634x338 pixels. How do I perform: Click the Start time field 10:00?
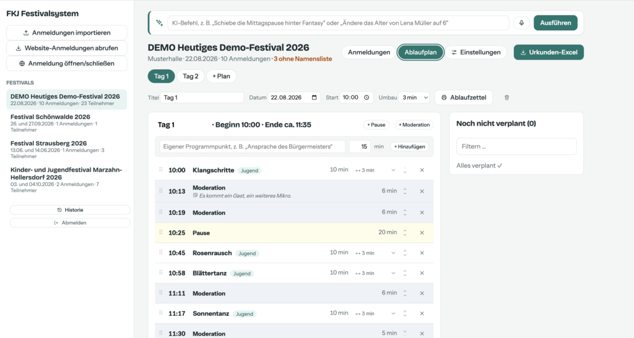356,98
